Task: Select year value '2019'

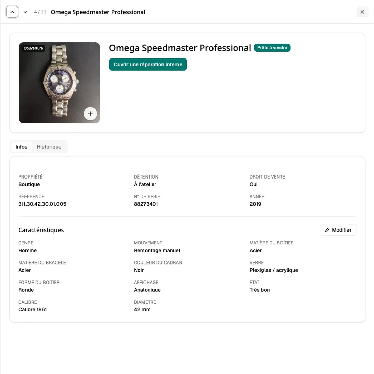Action: (255, 204)
